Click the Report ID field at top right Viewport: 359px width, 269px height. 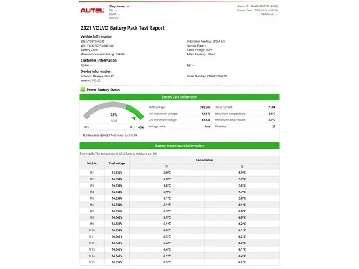[x=258, y=6]
